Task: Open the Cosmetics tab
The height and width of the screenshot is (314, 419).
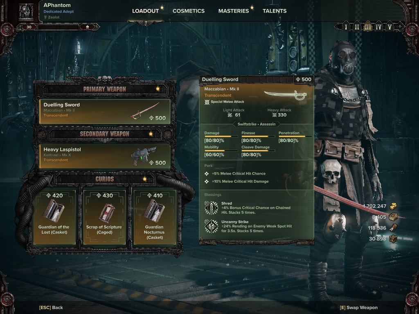Action: pyautogui.click(x=188, y=11)
